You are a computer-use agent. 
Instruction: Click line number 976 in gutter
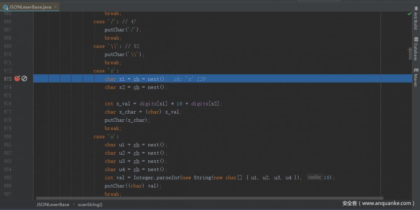tap(8, 103)
